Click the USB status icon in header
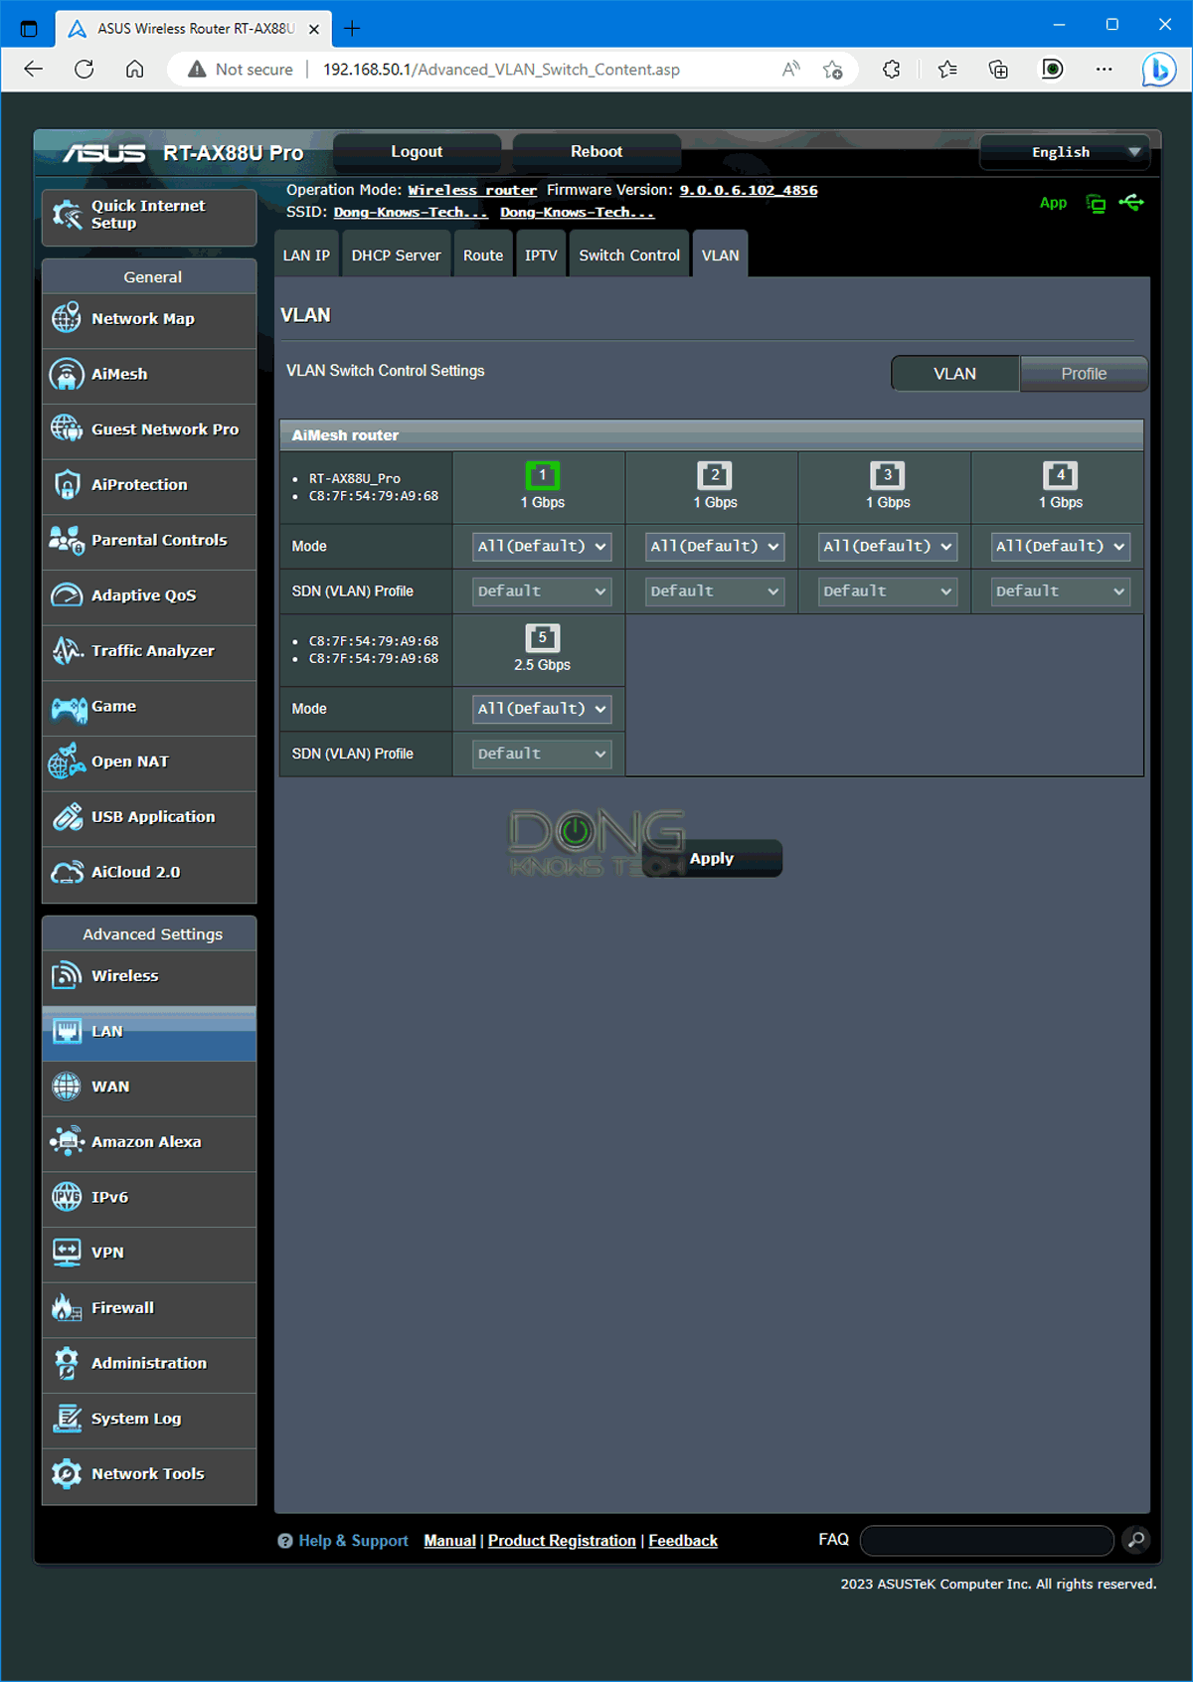 (1131, 203)
